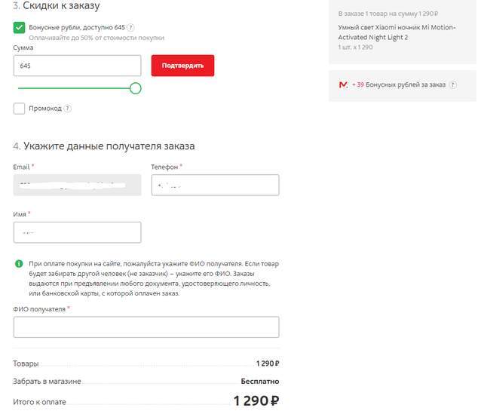This screenshot has height=411, width=484.
Task: Click help icon beside available bonus rubles 645
Action: [131, 28]
